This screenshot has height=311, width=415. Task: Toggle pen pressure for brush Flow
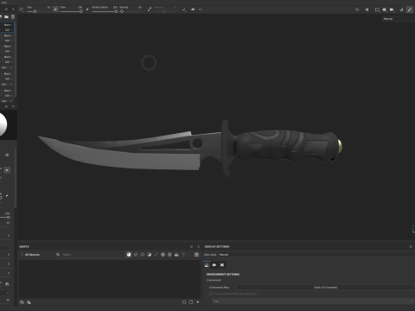click(87, 10)
